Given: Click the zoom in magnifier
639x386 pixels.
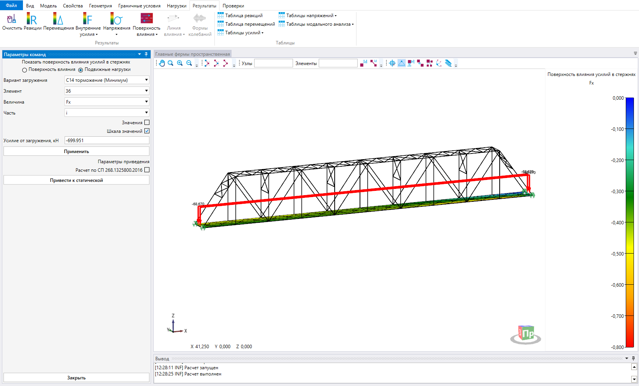Looking at the screenshot, I should pos(180,63).
